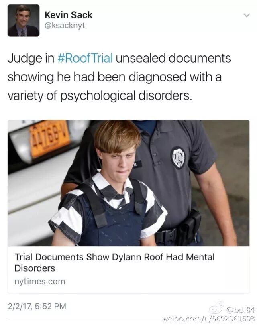Screen dimensions: 257x325
Task: Click the Kevin Sack display name
Action: [68, 15]
